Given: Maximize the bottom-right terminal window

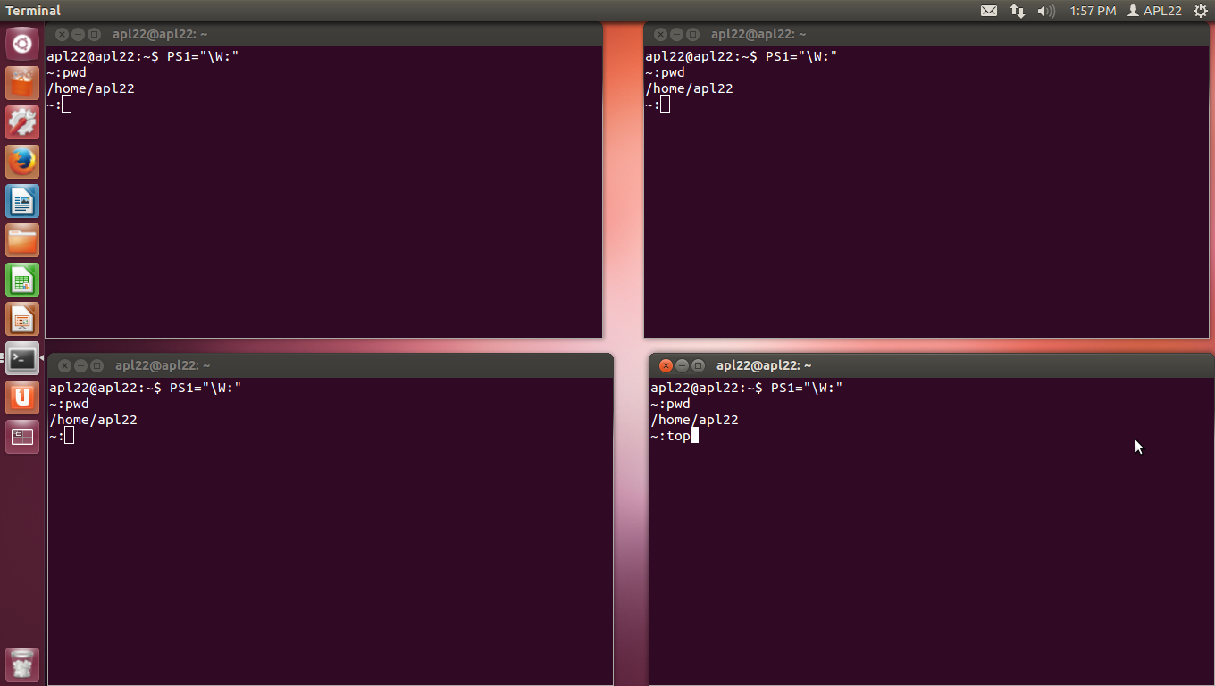Looking at the screenshot, I should (699, 365).
